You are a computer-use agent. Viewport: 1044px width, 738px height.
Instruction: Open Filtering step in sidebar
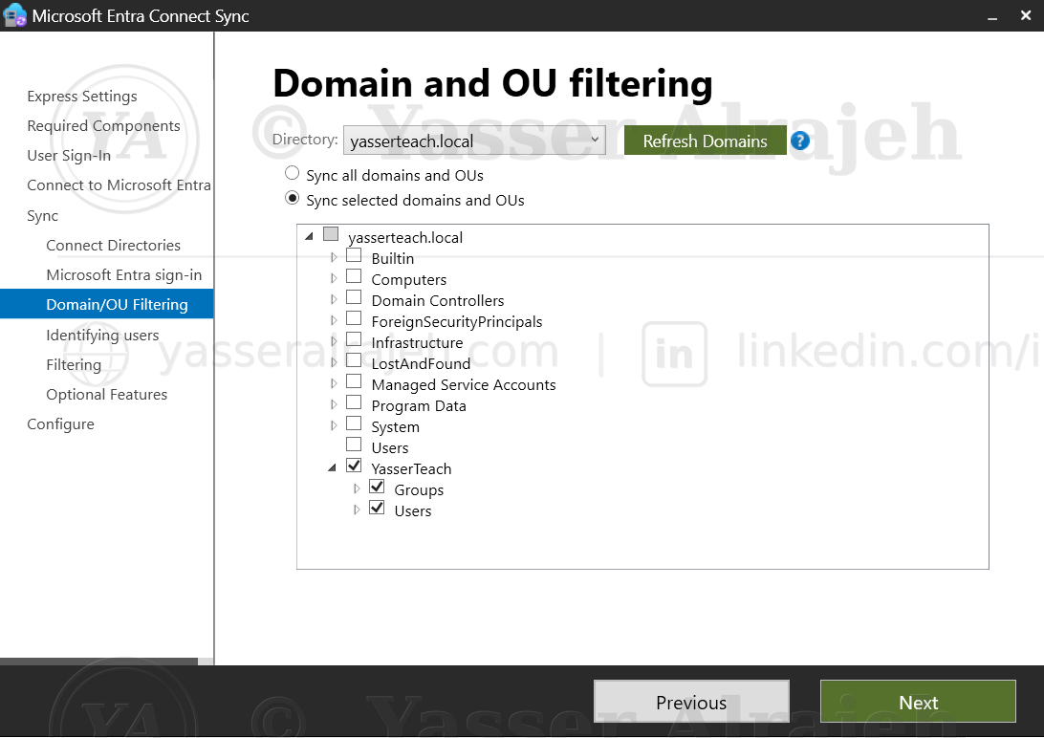[74, 364]
